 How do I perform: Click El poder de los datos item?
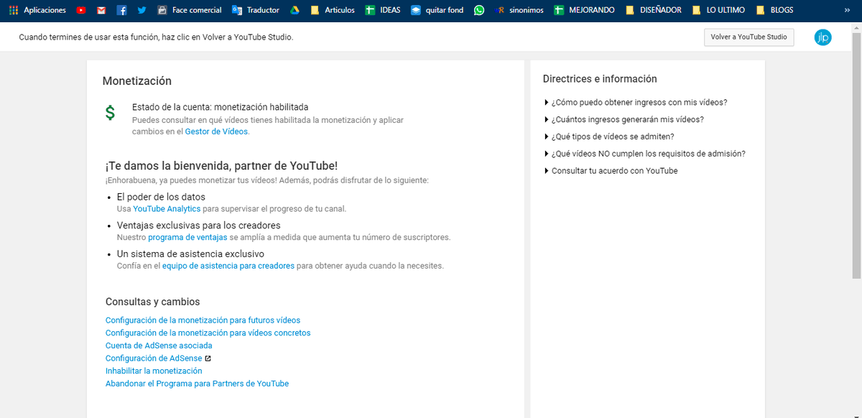tap(161, 197)
